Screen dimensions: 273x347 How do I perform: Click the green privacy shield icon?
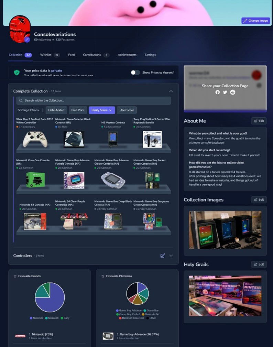click(17, 72)
